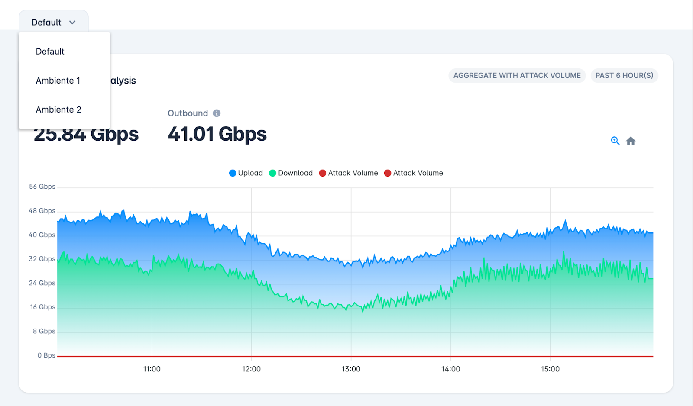Screen dimensions: 693x406
Task: Click the Outbound label text
Action: 188,113
